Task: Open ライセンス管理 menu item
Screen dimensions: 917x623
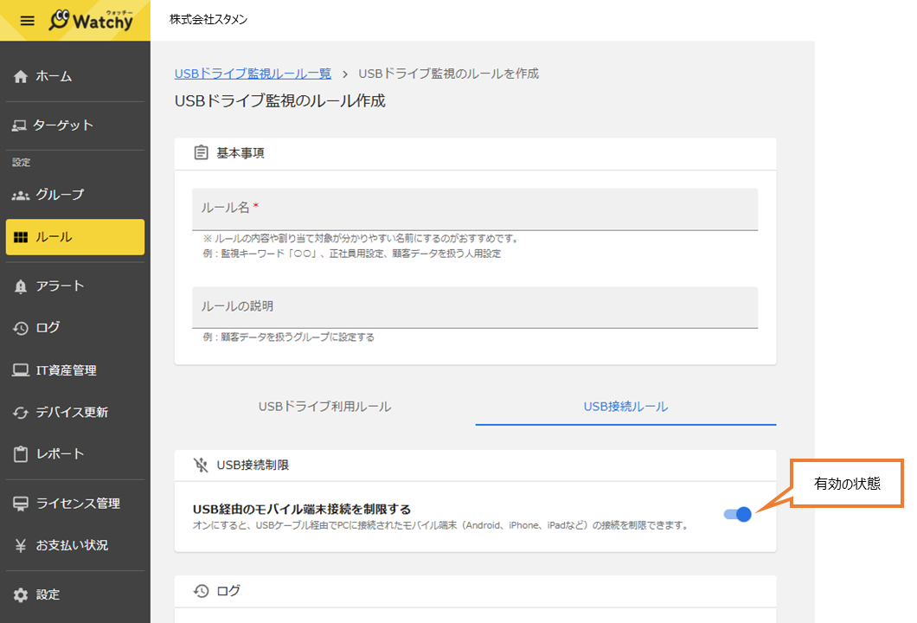Action: tap(75, 504)
